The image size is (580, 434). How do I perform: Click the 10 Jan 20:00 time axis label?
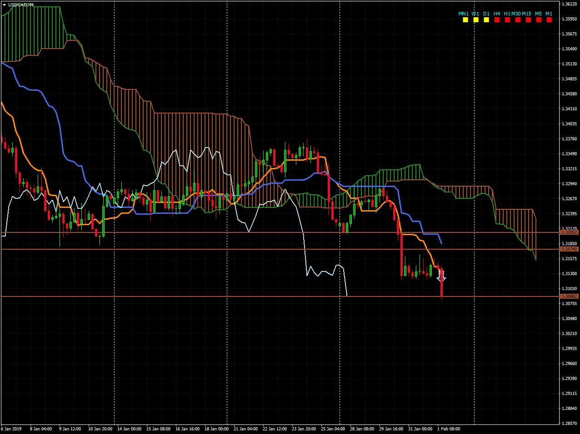click(x=100, y=429)
